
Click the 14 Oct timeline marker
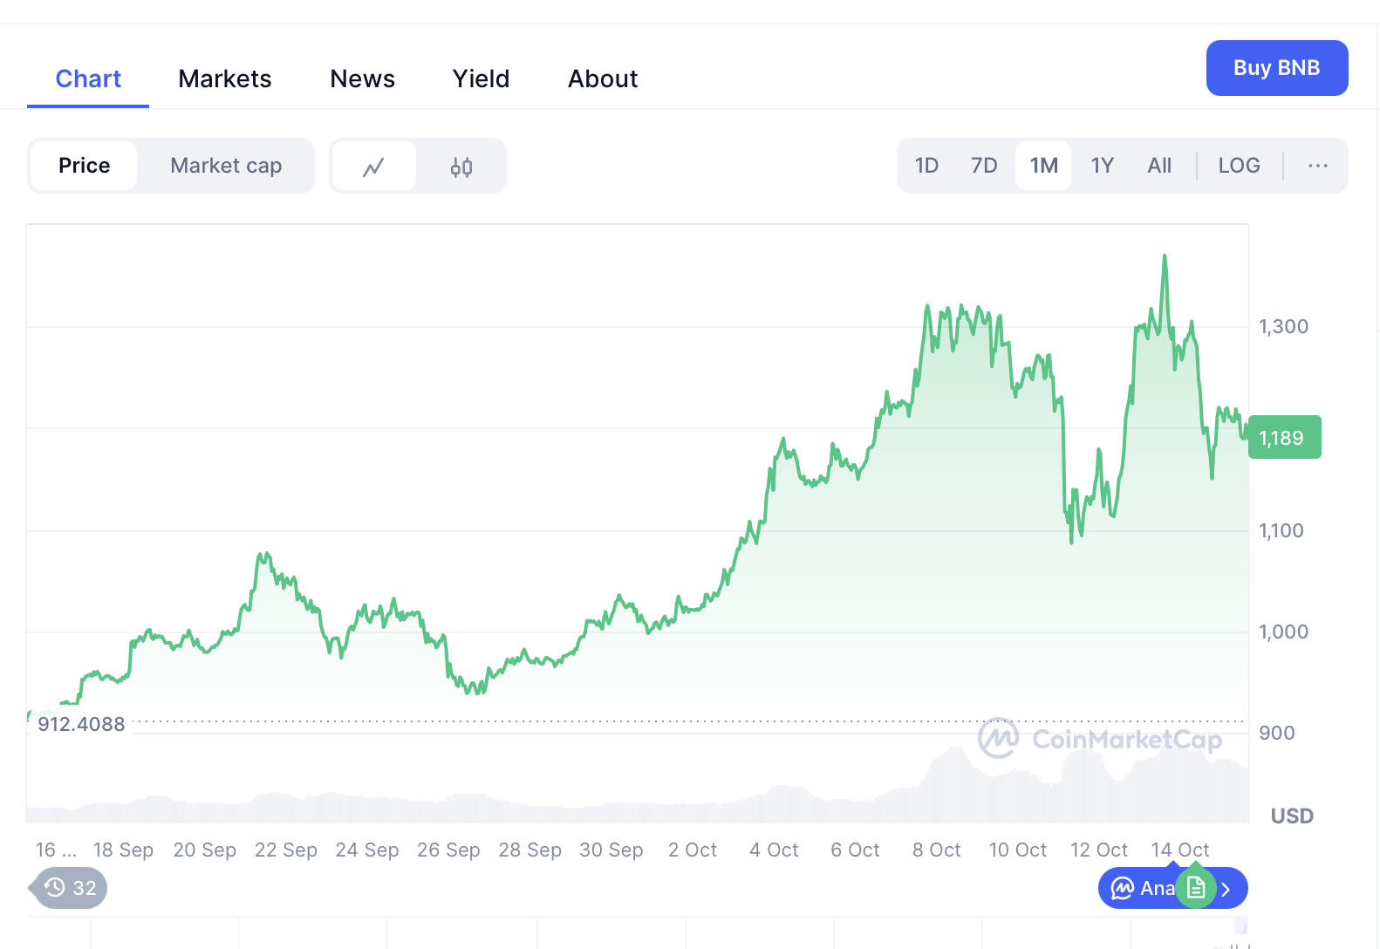1179,850
